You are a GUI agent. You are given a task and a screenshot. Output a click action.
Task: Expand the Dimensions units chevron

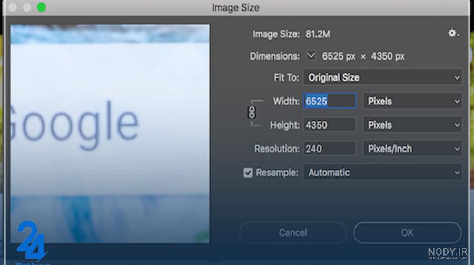point(311,56)
